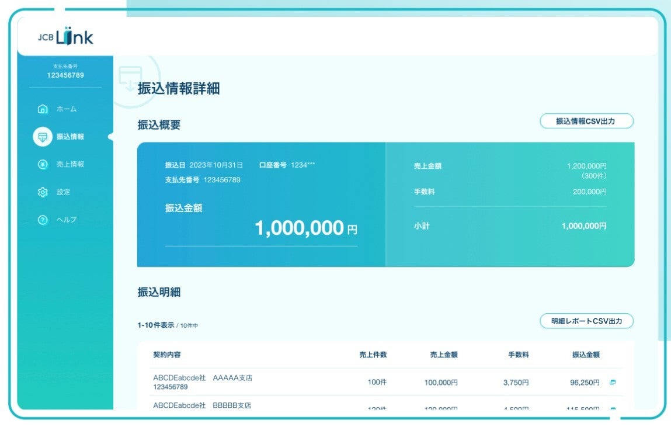Click 売上金額 column header in details table

pos(444,355)
